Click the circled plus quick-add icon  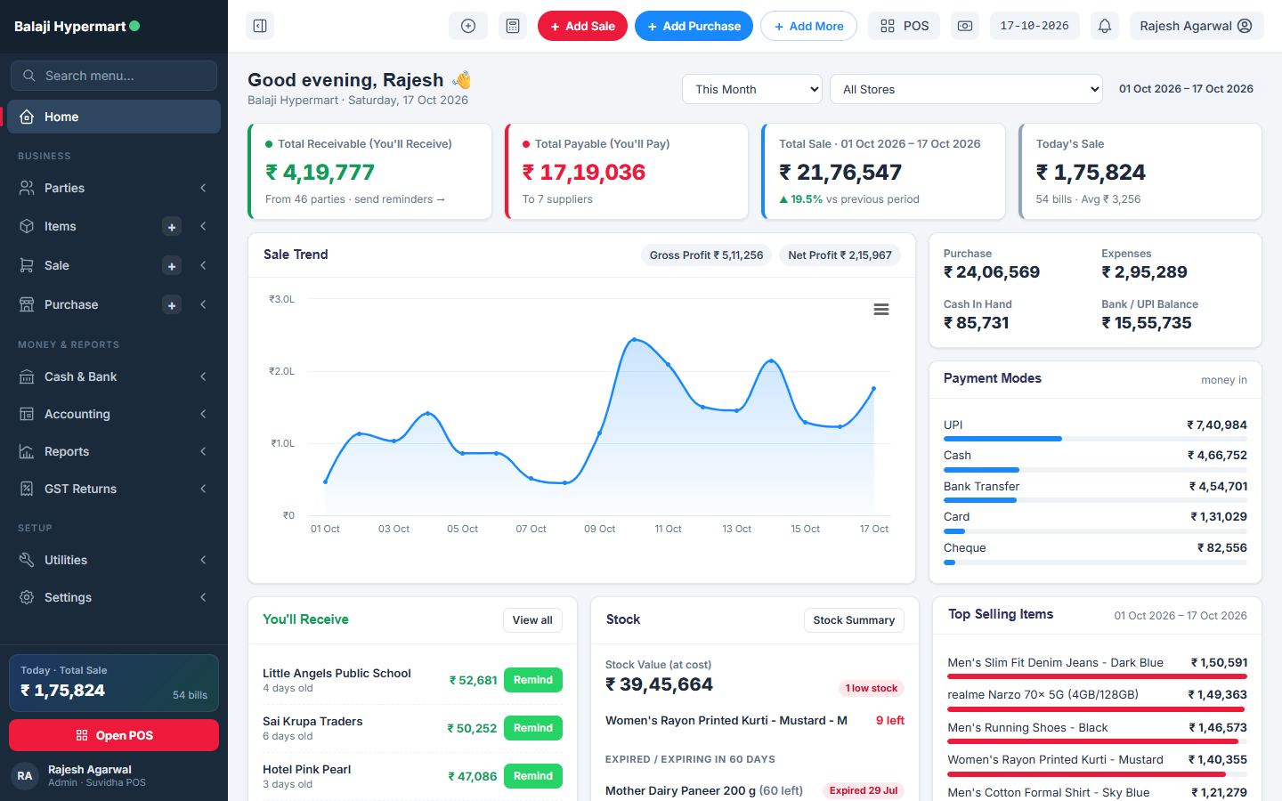(x=468, y=26)
